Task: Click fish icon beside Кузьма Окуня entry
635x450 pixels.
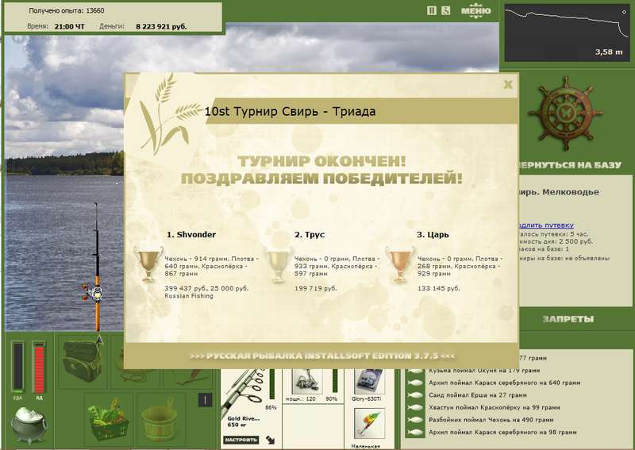Action: (415, 371)
